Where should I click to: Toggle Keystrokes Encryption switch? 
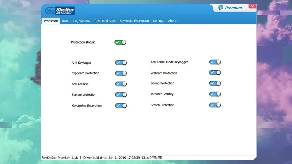pos(121,106)
